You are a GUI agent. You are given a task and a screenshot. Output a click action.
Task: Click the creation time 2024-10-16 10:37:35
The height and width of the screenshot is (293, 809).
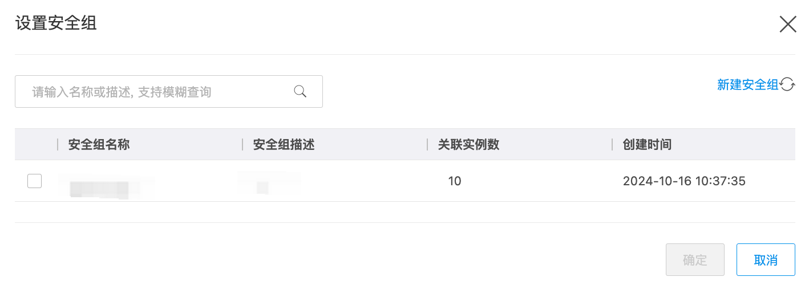coord(684,181)
